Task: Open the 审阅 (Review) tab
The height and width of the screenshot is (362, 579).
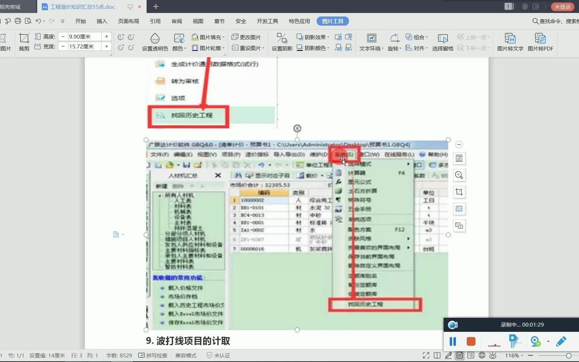Action: 177,21
